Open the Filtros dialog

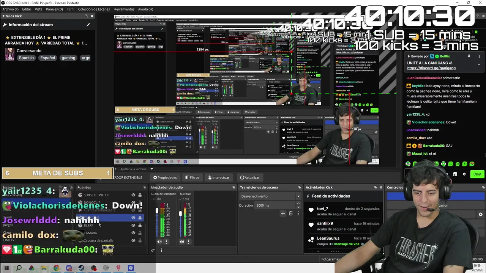point(192,177)
